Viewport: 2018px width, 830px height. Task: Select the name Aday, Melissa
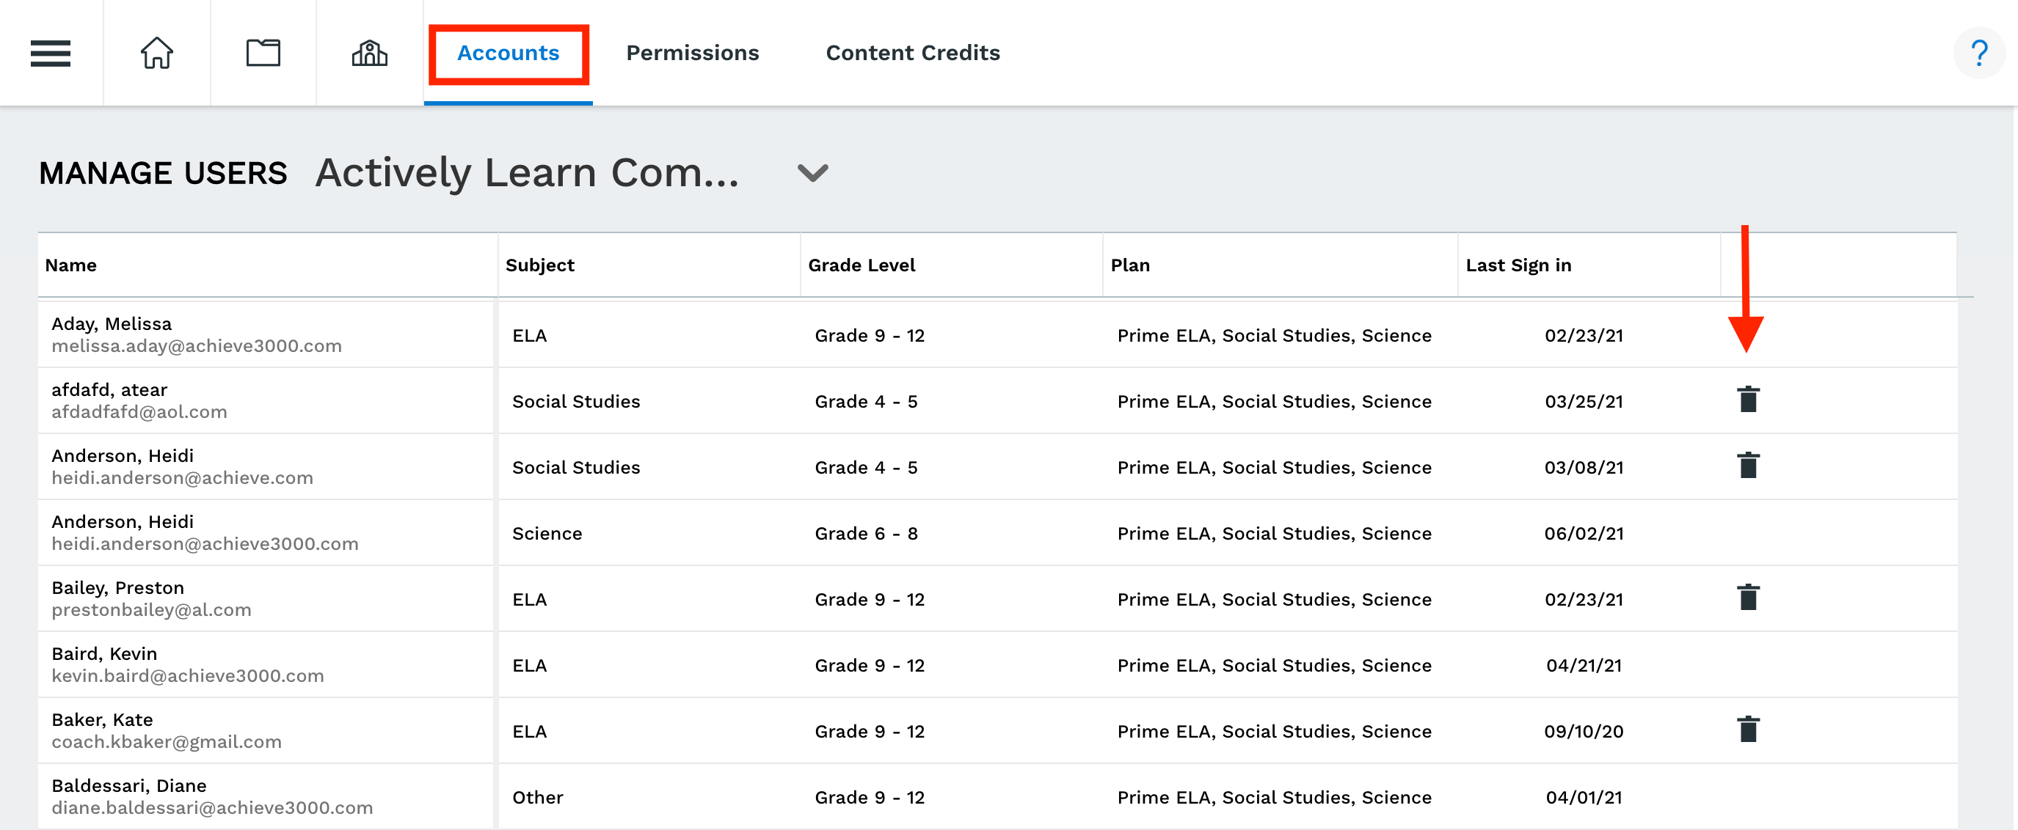(x=112, y=324)
